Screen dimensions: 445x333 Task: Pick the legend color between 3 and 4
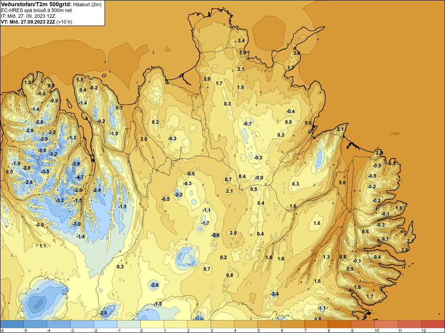tap(222, 324)
